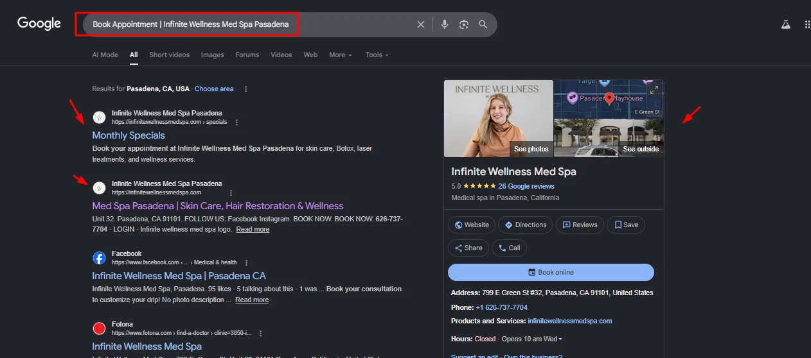The width and height of the screenshot is (811, 358).
Task: Start voice search with microphone icon
Action: pyautogui.click(x=445, y=24)
